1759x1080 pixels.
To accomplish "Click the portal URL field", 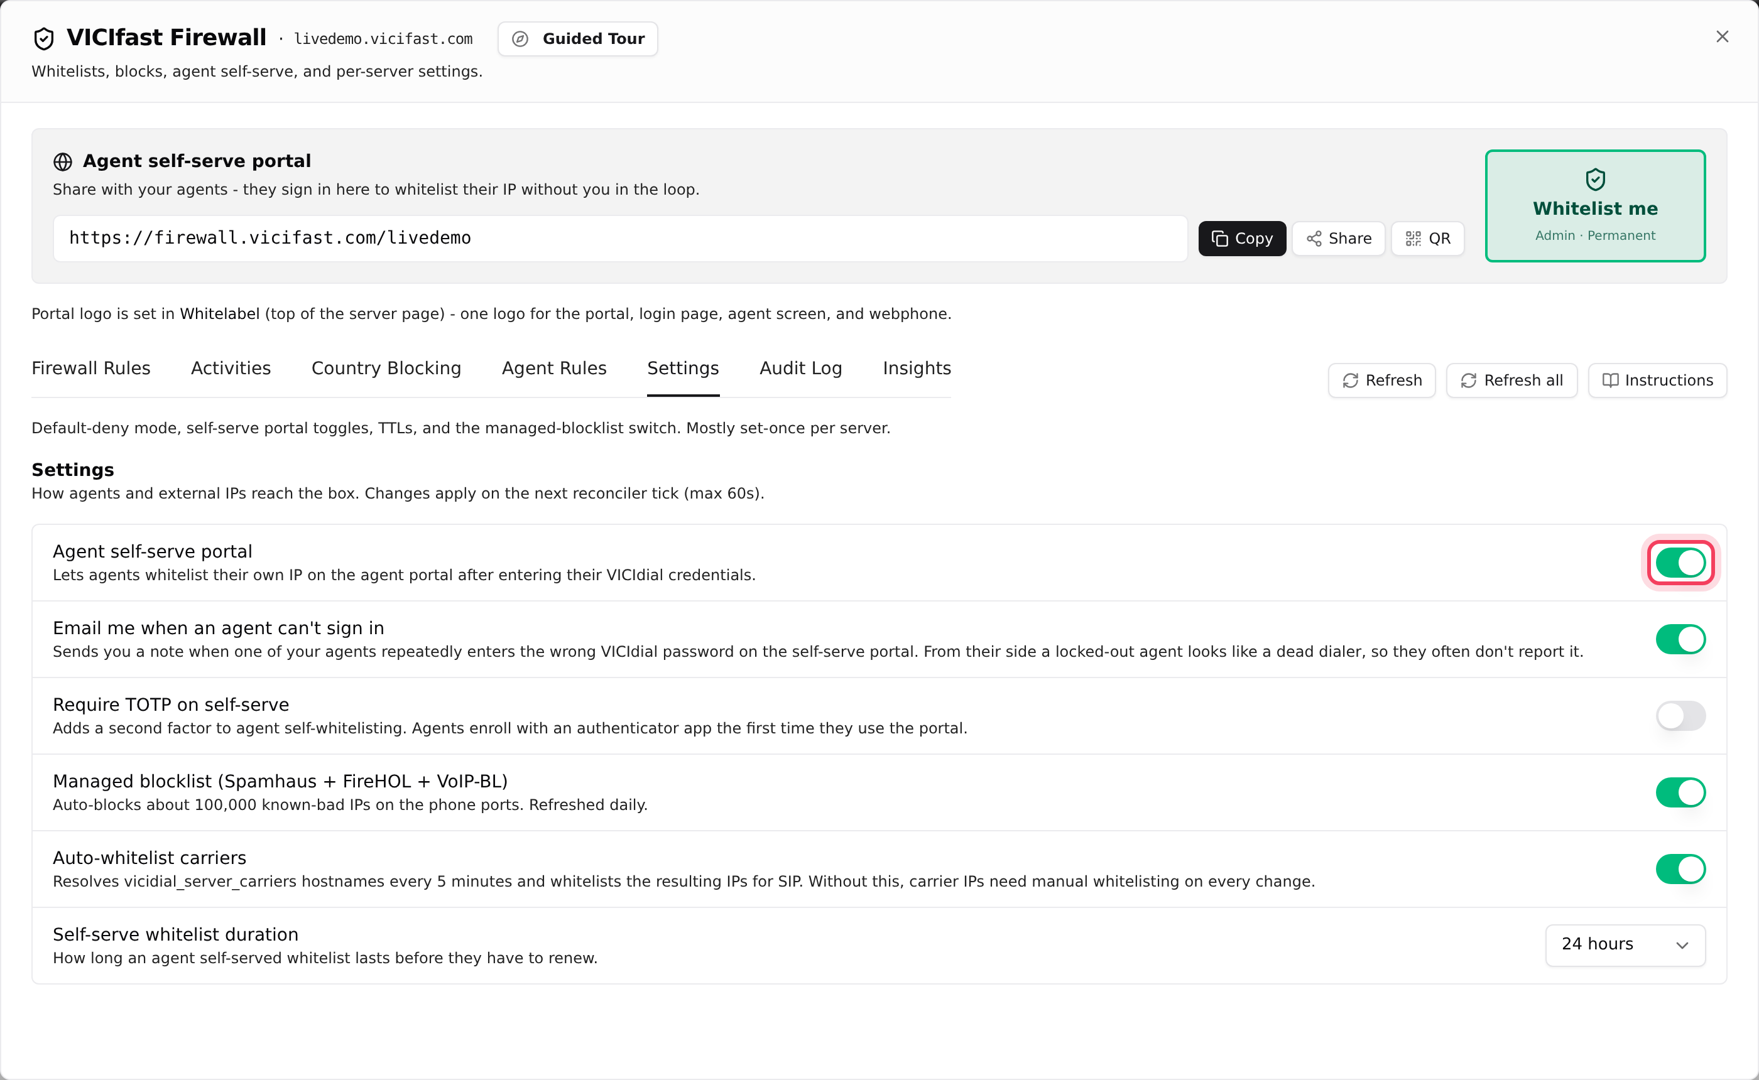I will (x=620, y=238).
